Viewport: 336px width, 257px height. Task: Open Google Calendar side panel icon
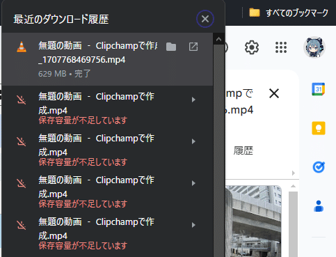[x=319, y=89]
